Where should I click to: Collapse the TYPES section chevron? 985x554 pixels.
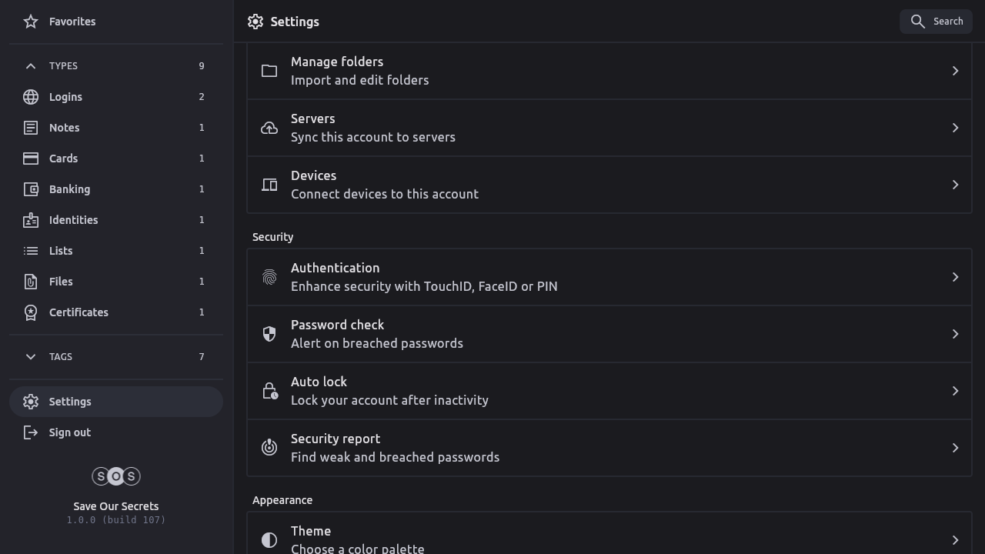pos(31,66)
